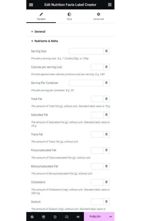The width and height of the screenshot is (141, 221).
Task: Open the History icon in footer
Action: [x=55, y=217]
